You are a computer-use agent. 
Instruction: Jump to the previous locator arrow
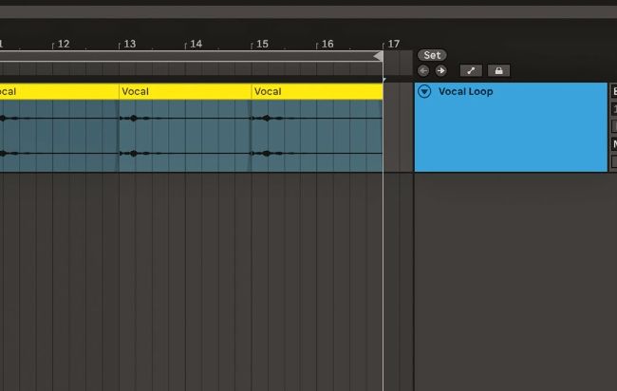point(423,70)
